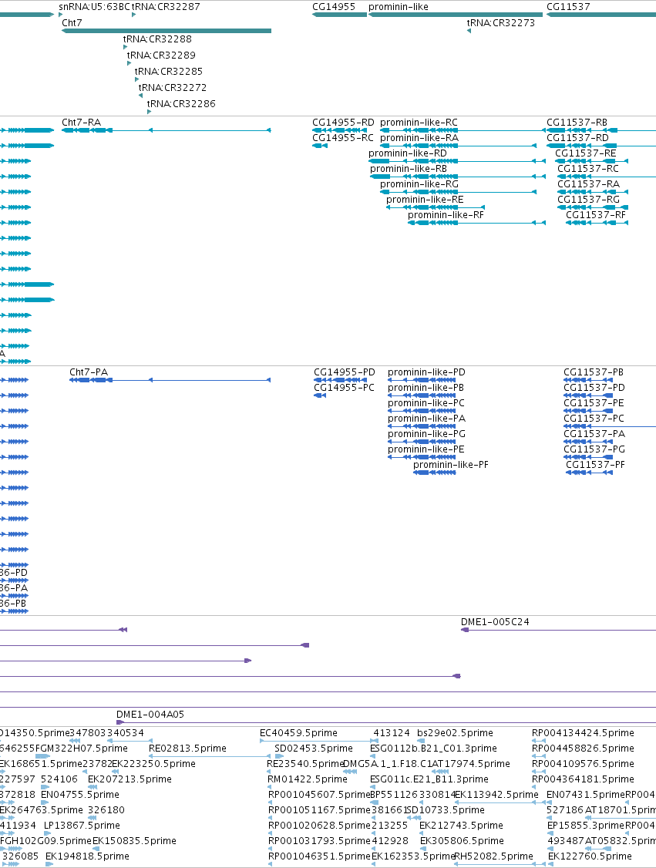Select tRNA:CR32288 feature
This screenshot has height=868, width=656.
point(157,39)
